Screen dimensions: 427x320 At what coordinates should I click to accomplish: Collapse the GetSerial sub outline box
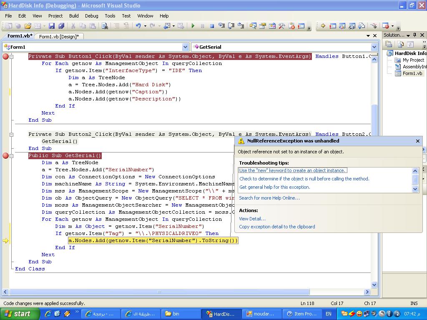(11, 156)
